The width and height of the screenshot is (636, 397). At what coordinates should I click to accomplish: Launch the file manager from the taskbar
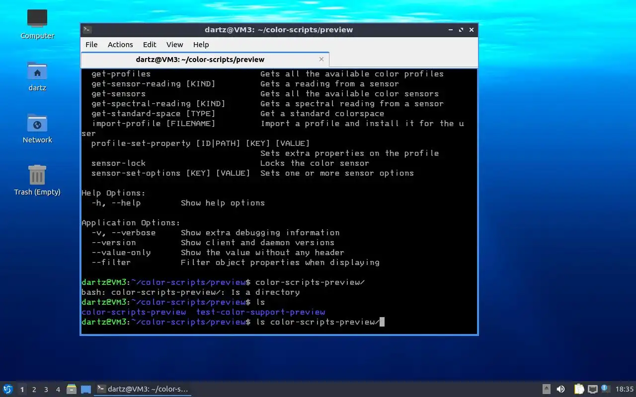pos(72,389)
